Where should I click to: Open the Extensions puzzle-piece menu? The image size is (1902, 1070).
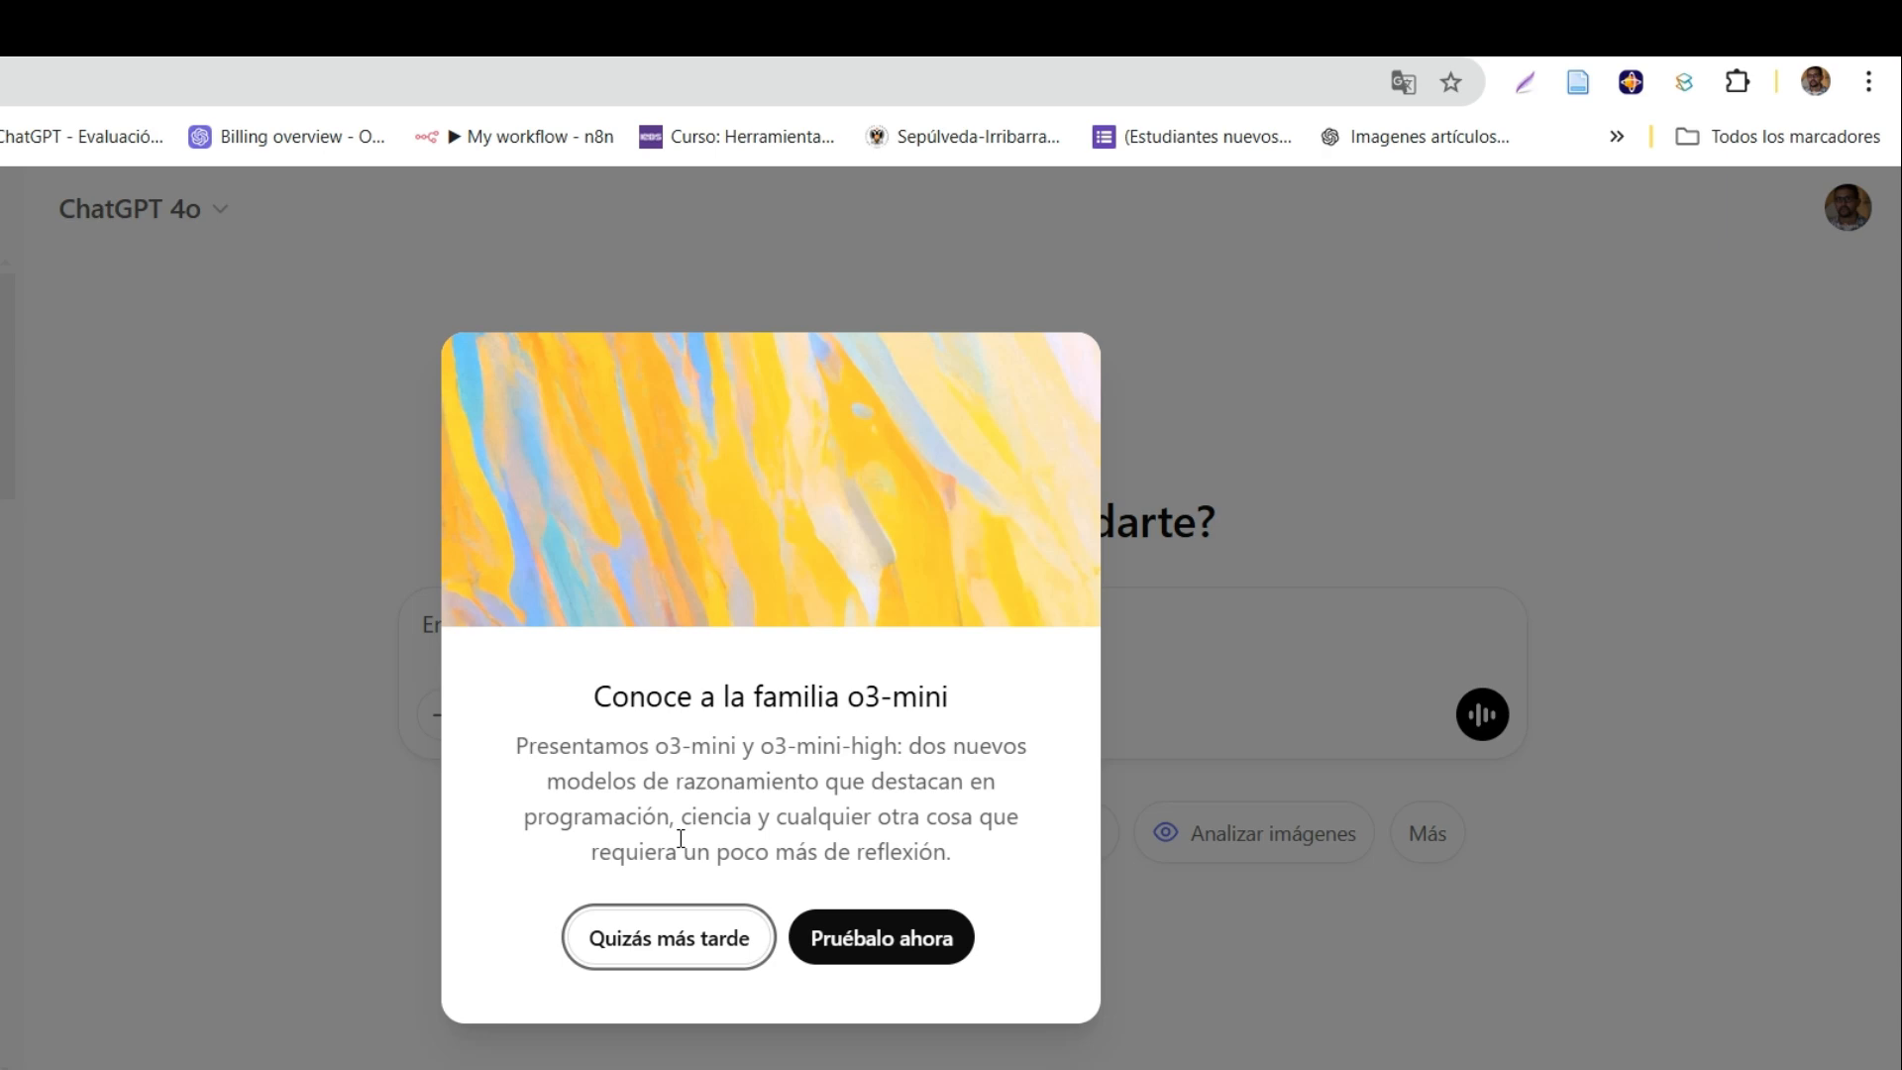(x=1738, y=81)
